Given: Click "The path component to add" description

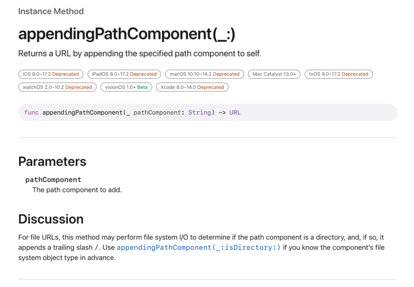Looking at the screenshot, I should click(77, 190).
